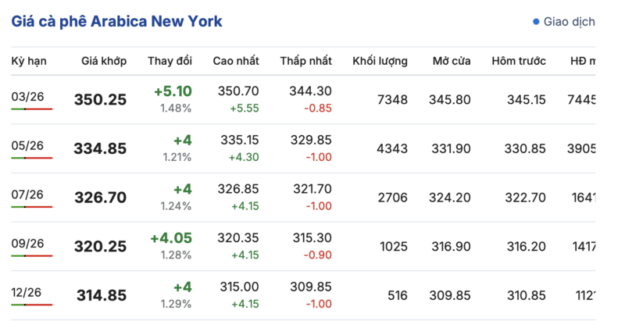Click the Thay đổi column header
The height and width of the screenshot is (321, 625).
click(170, 61)
